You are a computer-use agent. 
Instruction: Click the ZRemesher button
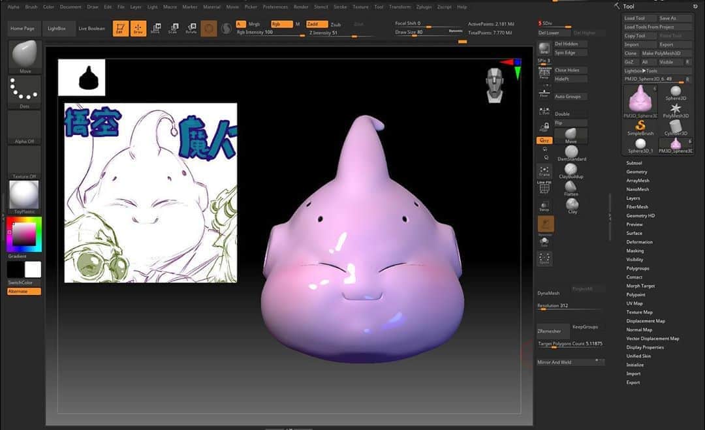[553, 331]
